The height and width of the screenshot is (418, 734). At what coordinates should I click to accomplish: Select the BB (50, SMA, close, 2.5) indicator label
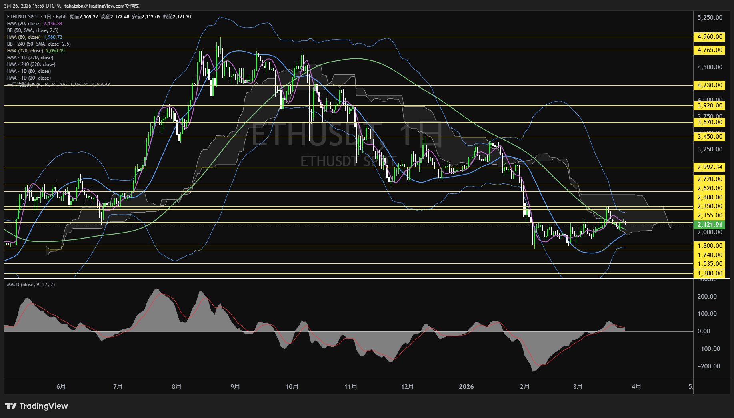[33, 30]
